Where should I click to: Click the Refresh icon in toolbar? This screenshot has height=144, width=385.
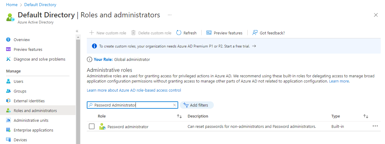(x=179, y=33)
